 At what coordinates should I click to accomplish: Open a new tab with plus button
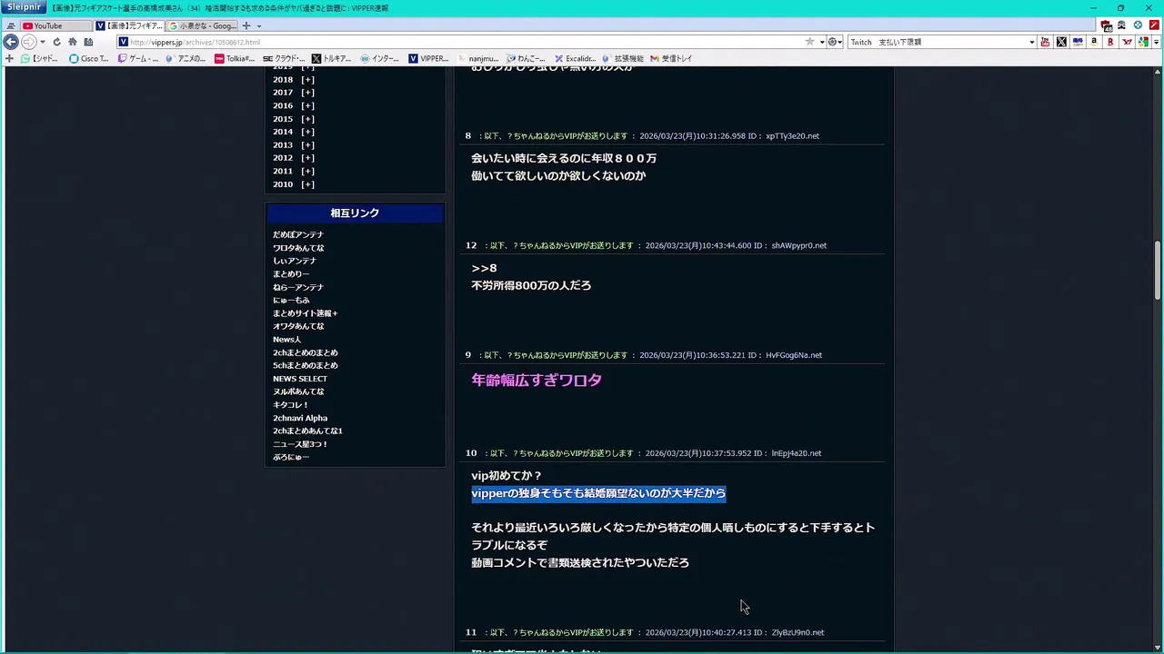[x=246, y=25]
